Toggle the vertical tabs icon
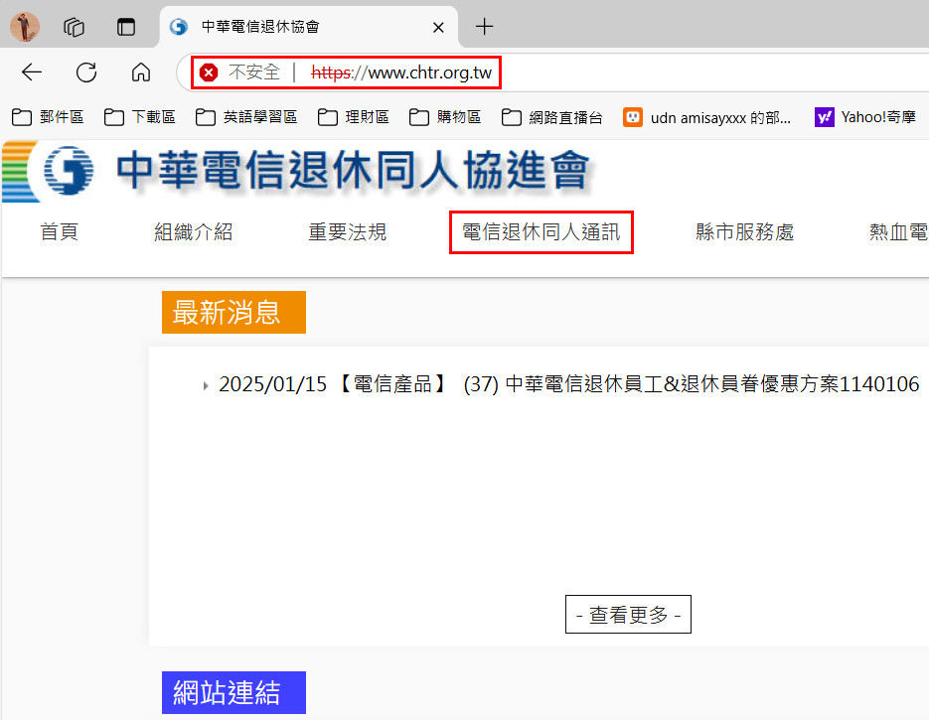The width and height of the screenshot is (929, 720). [126, 27]
